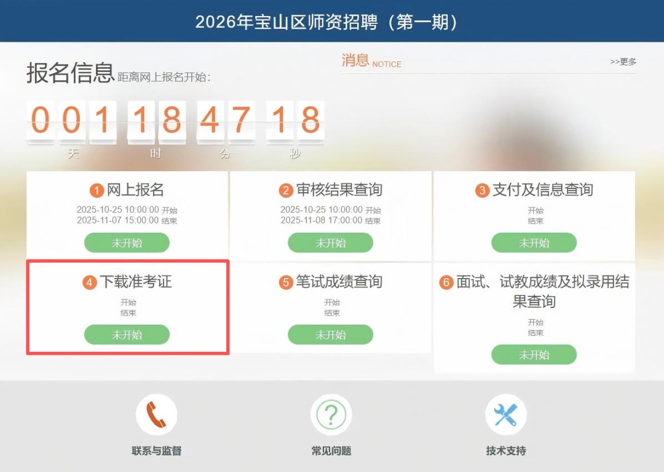This screenshot has width=664, height=472.
Task: Click 未开始 button under 笔试成绩查询
Action: click(x=330, y=335)
